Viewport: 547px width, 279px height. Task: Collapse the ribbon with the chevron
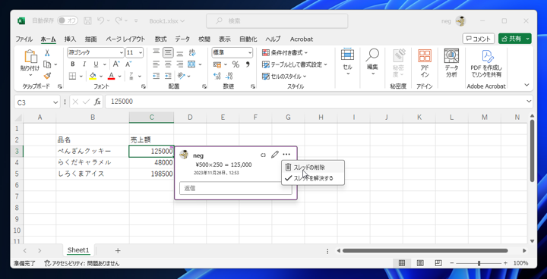click(526, 85)
